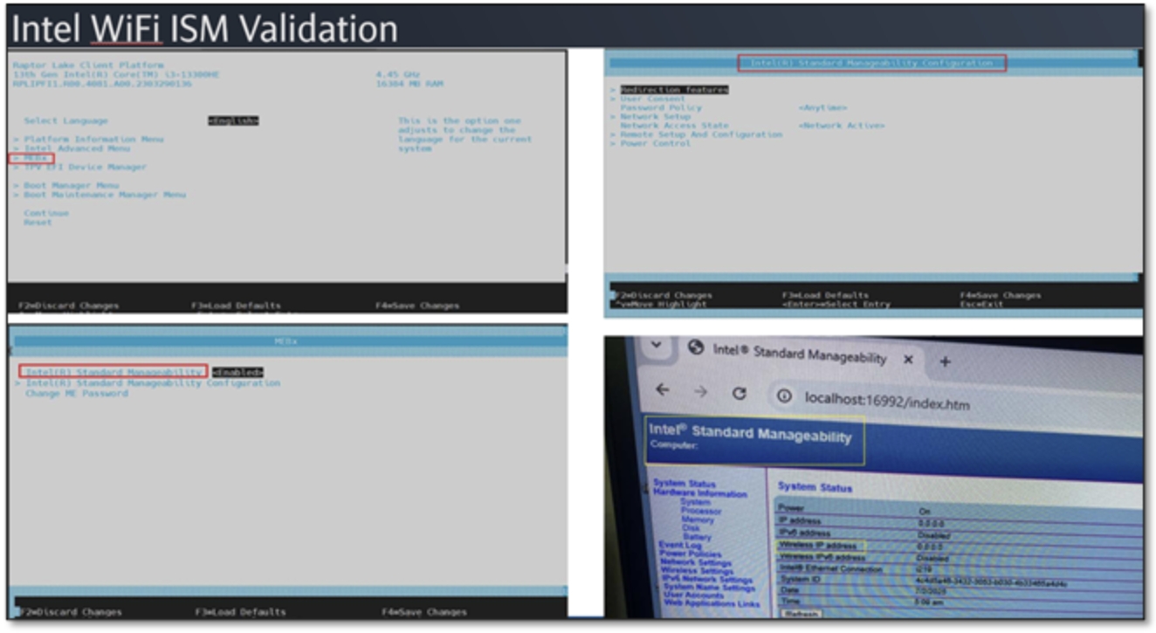The image size is (1156, 633).
Task: Expand Redirection features submenu
Action: pos(674,90)
